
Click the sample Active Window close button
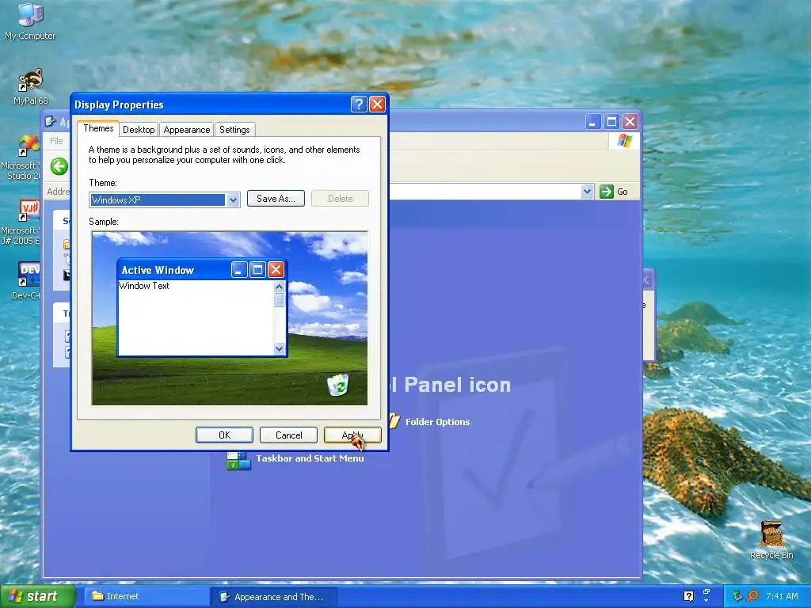click(x=276, y=270)
